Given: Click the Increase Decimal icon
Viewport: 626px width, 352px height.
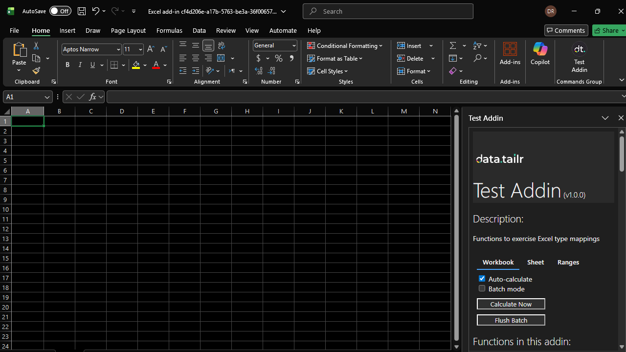Looking at the screenshot, I should [x=259, y=71].
